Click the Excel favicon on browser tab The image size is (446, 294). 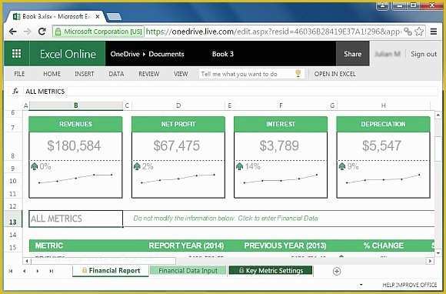click(x=16, y=16)
